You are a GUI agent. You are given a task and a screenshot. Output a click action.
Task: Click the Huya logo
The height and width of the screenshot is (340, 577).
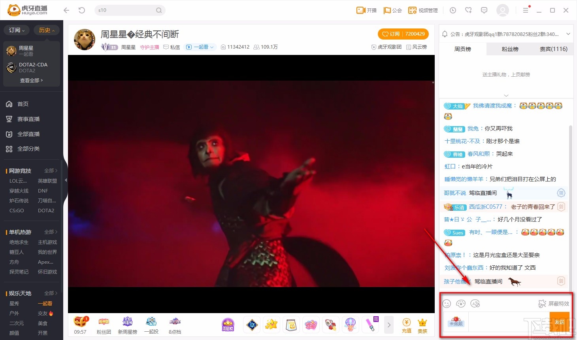(27, 10)
